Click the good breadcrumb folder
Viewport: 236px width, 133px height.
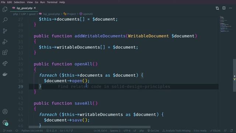[32, 14]
